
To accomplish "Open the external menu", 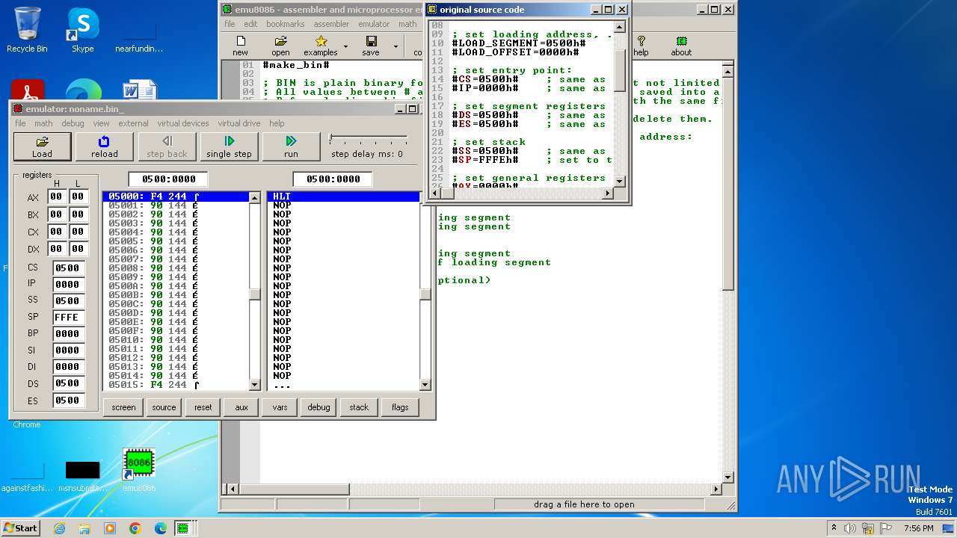I will [x=133, y=123].
